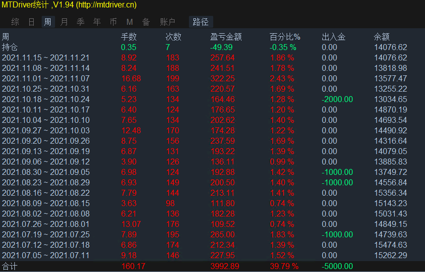The width and height of the screenshot is (425, 272).
Task: Select week 2021.08.02 ~ 2021.08.08
Action: (x=46, y=214)
